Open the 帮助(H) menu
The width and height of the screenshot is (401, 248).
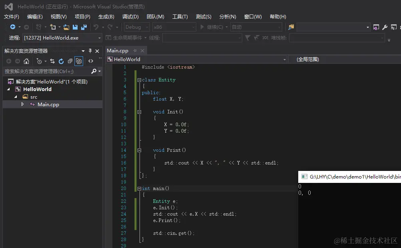(278, 17)
